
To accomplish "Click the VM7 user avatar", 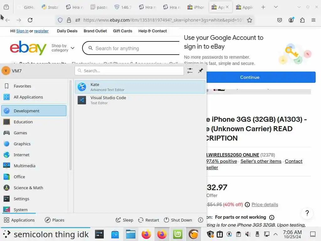I will [x=6, y=71].
